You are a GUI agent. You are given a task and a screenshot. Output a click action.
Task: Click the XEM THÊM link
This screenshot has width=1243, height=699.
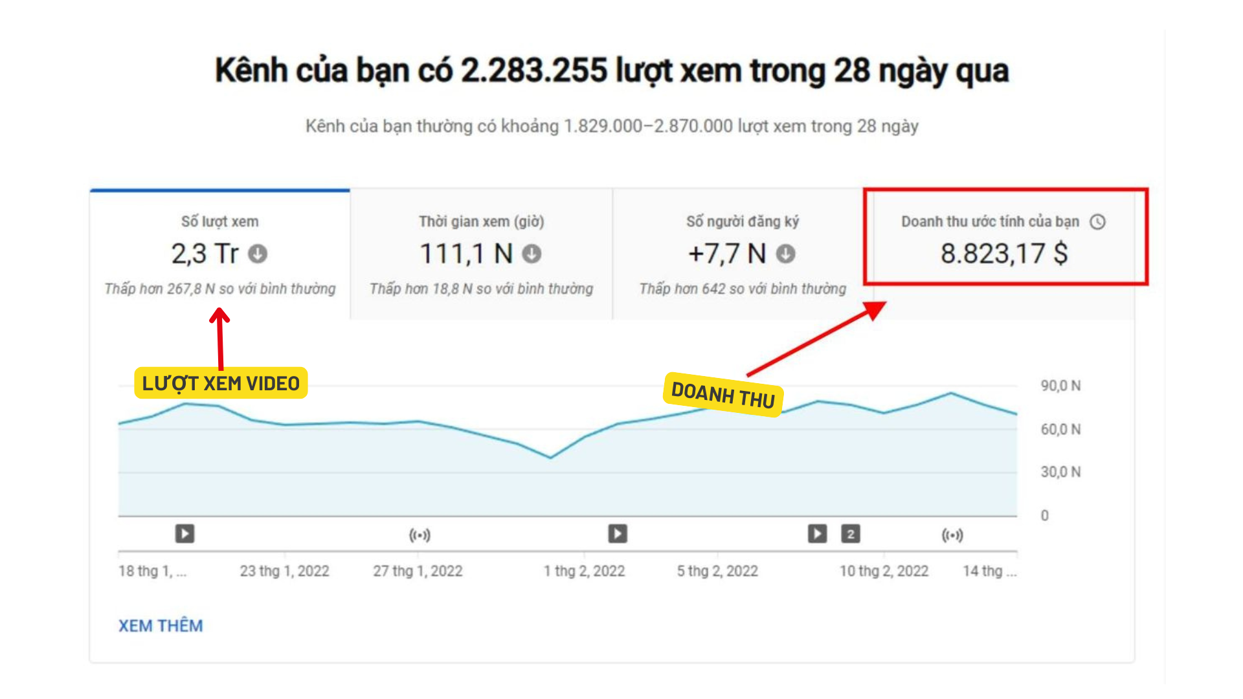pos(161,626)
